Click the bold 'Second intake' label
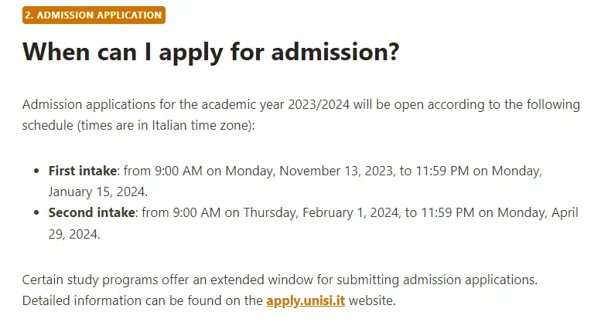This screenshot has width=601, height=329. click(x=91, y=212)
